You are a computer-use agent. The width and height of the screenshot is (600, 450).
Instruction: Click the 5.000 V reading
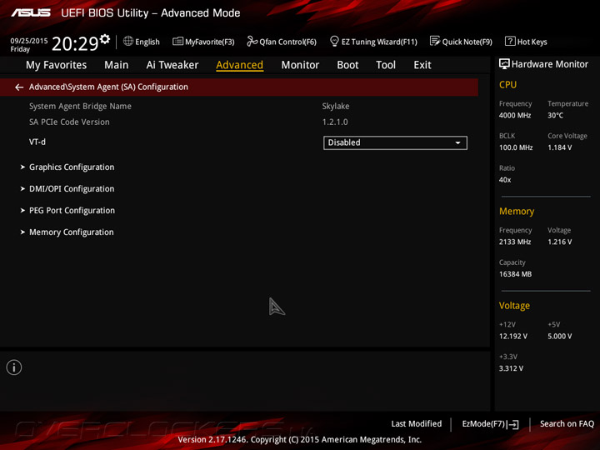click(560, 337)
